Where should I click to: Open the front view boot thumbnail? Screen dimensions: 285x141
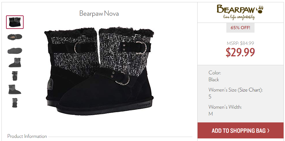coord(15,76)
